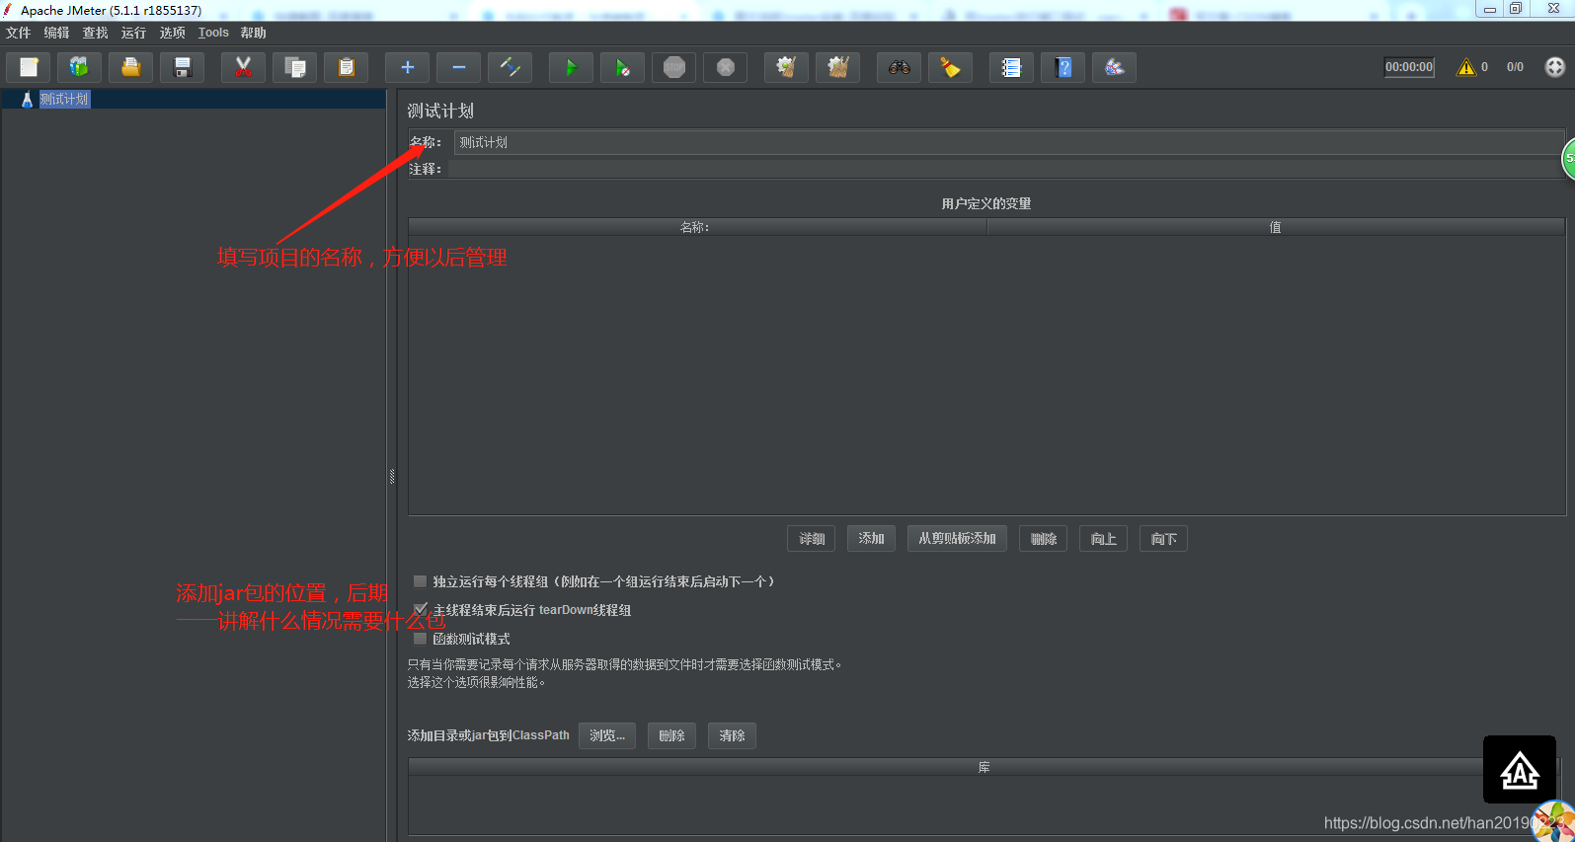Click the Cut scissors icon
Image resolution: width=1575 pixels, height=842 pixels.
(243, 67)
